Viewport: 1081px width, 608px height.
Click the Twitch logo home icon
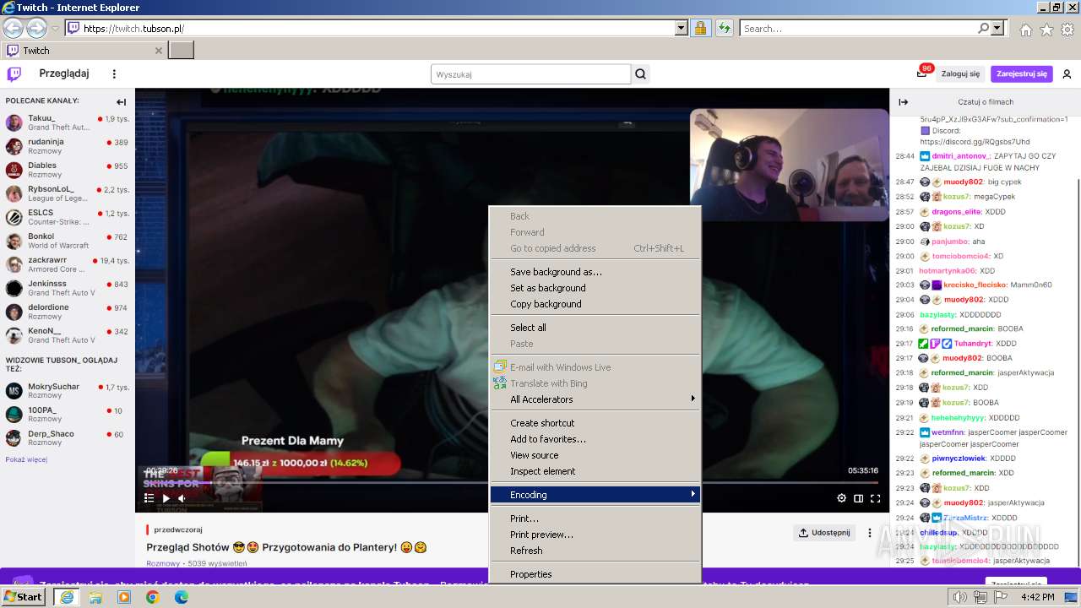point(14,74)
